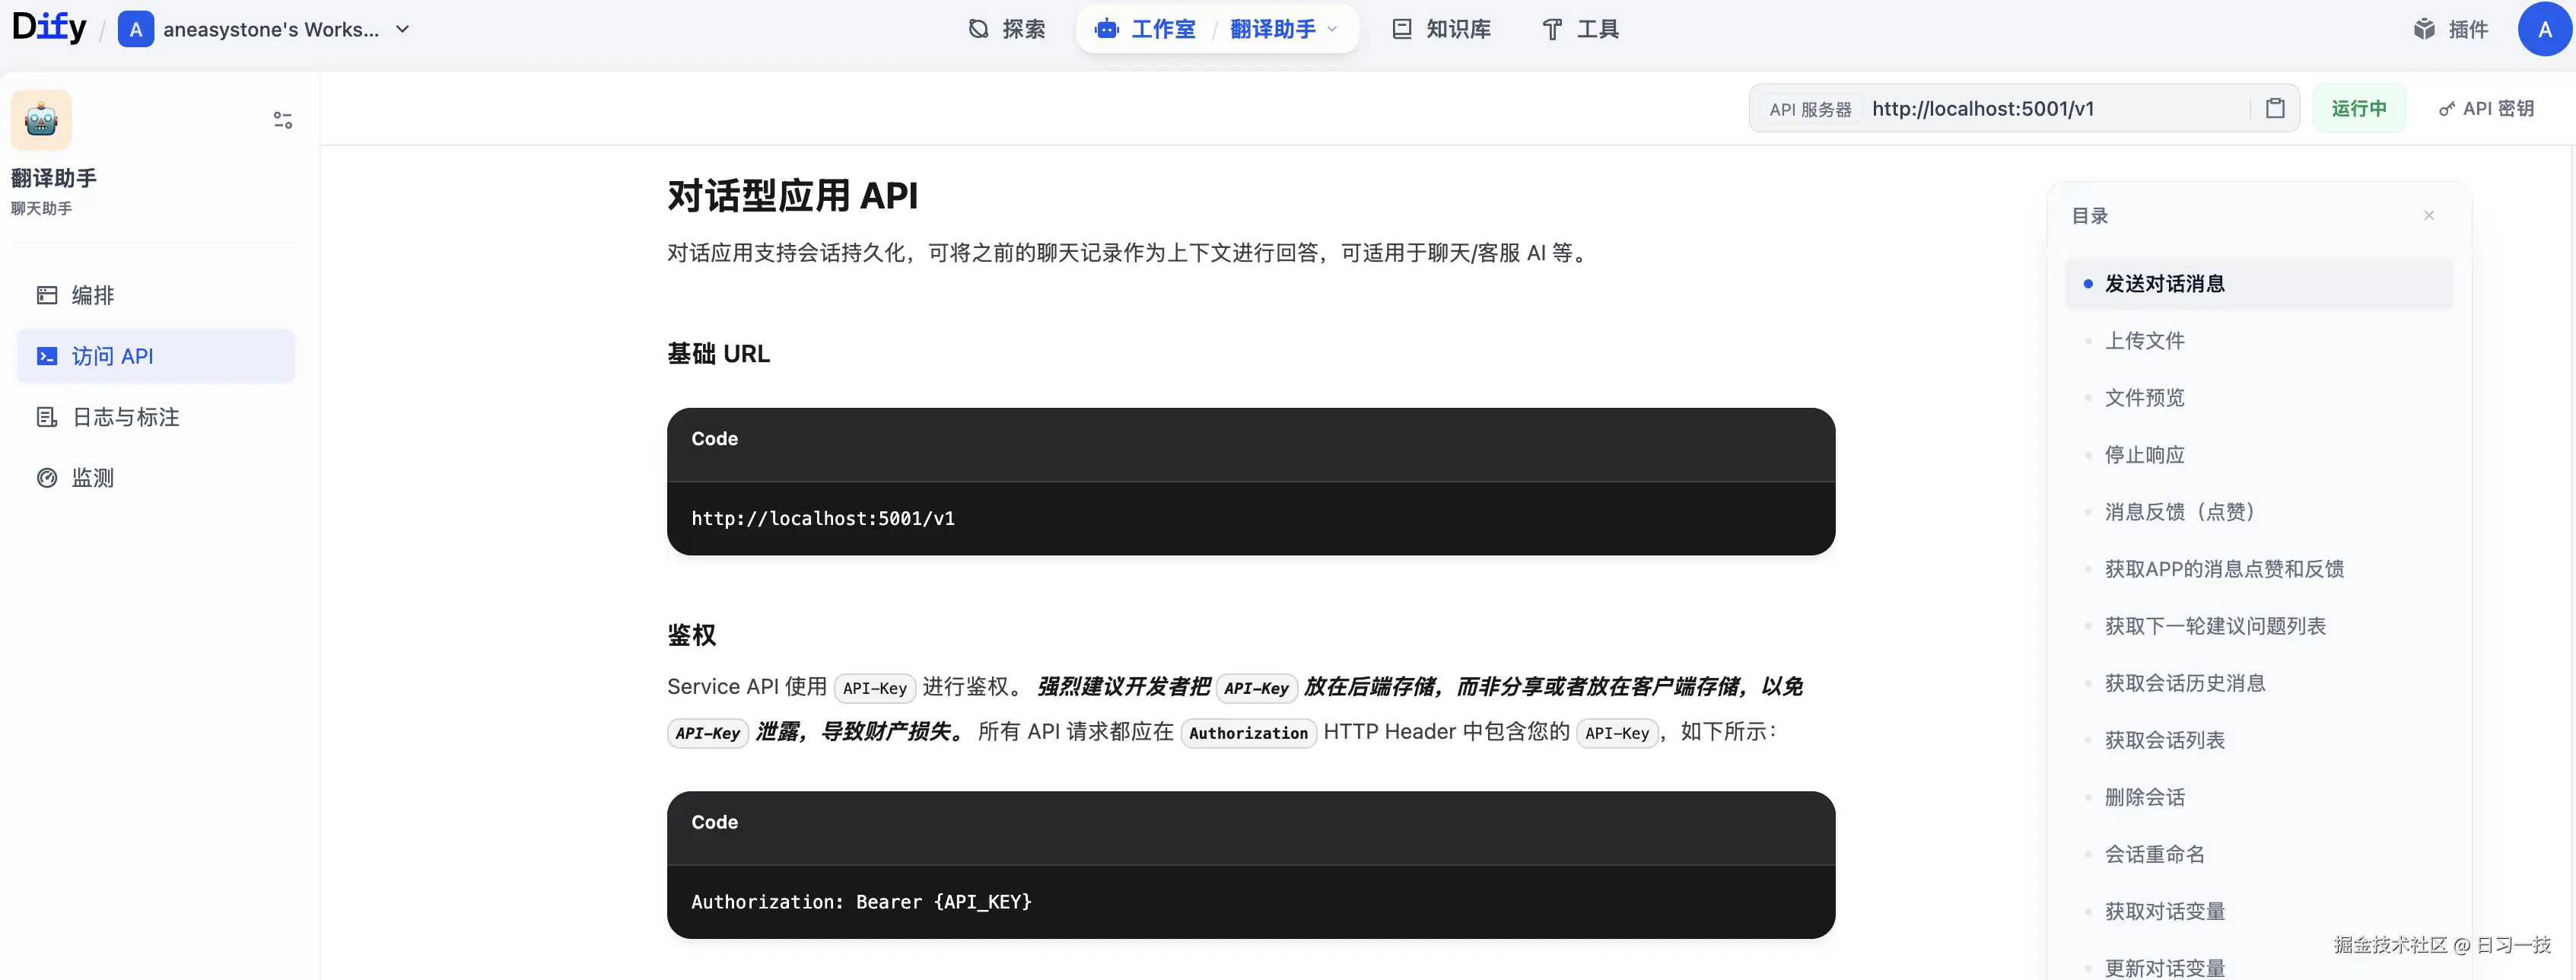2576x980 pixels.
Task: Open app settings via sliders icon
Action: (282, 119)
